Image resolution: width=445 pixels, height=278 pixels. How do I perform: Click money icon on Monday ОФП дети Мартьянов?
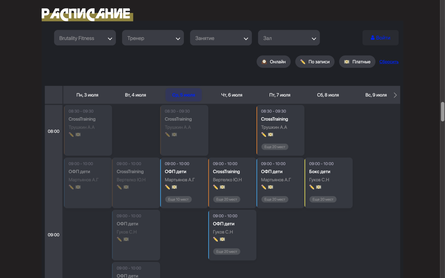78,187
